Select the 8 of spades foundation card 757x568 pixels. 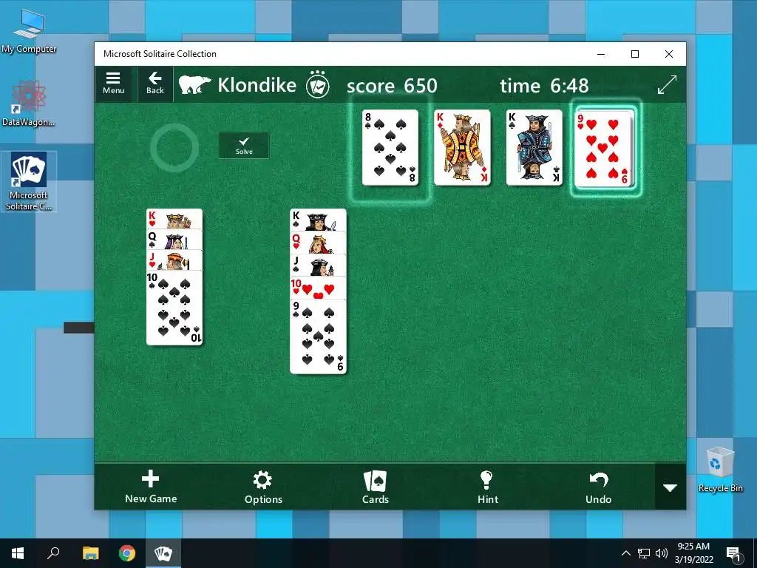pyautogui.click(x=390, y=147)
